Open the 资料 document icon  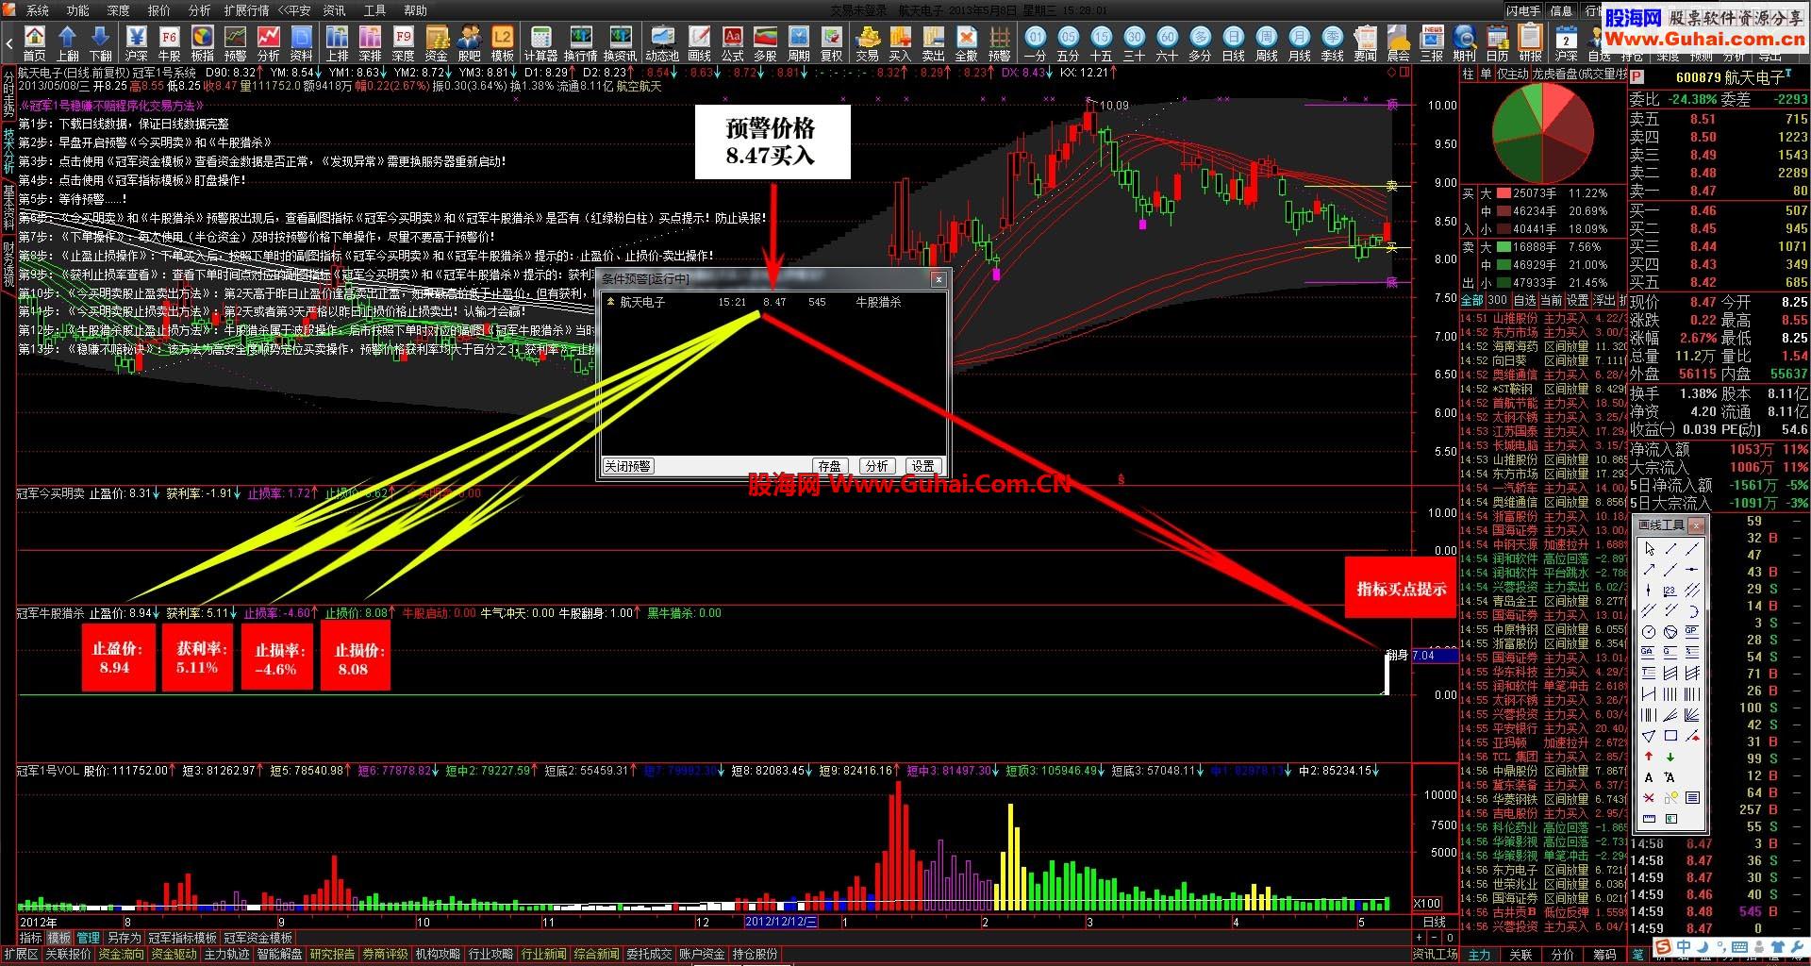tap(302, 42)
